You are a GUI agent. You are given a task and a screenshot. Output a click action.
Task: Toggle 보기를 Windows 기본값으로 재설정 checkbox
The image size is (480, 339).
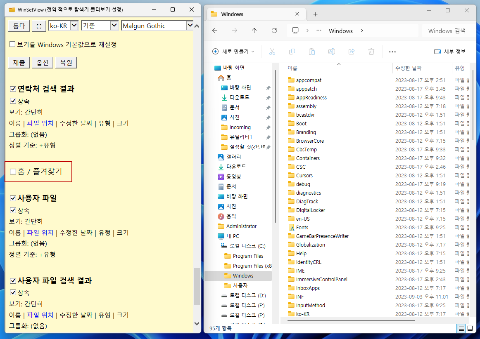click(x=12, y=44)
